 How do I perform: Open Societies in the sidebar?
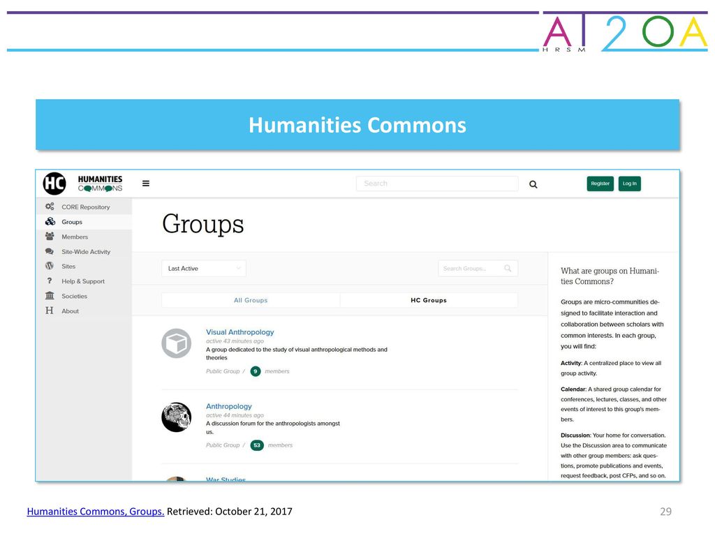(84, 296)
